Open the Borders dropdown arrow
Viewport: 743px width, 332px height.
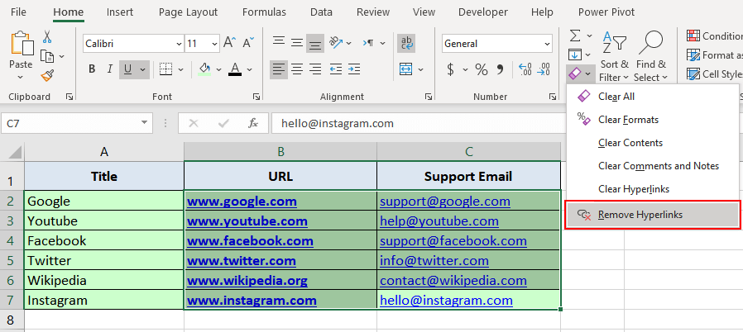coord(180,69)
